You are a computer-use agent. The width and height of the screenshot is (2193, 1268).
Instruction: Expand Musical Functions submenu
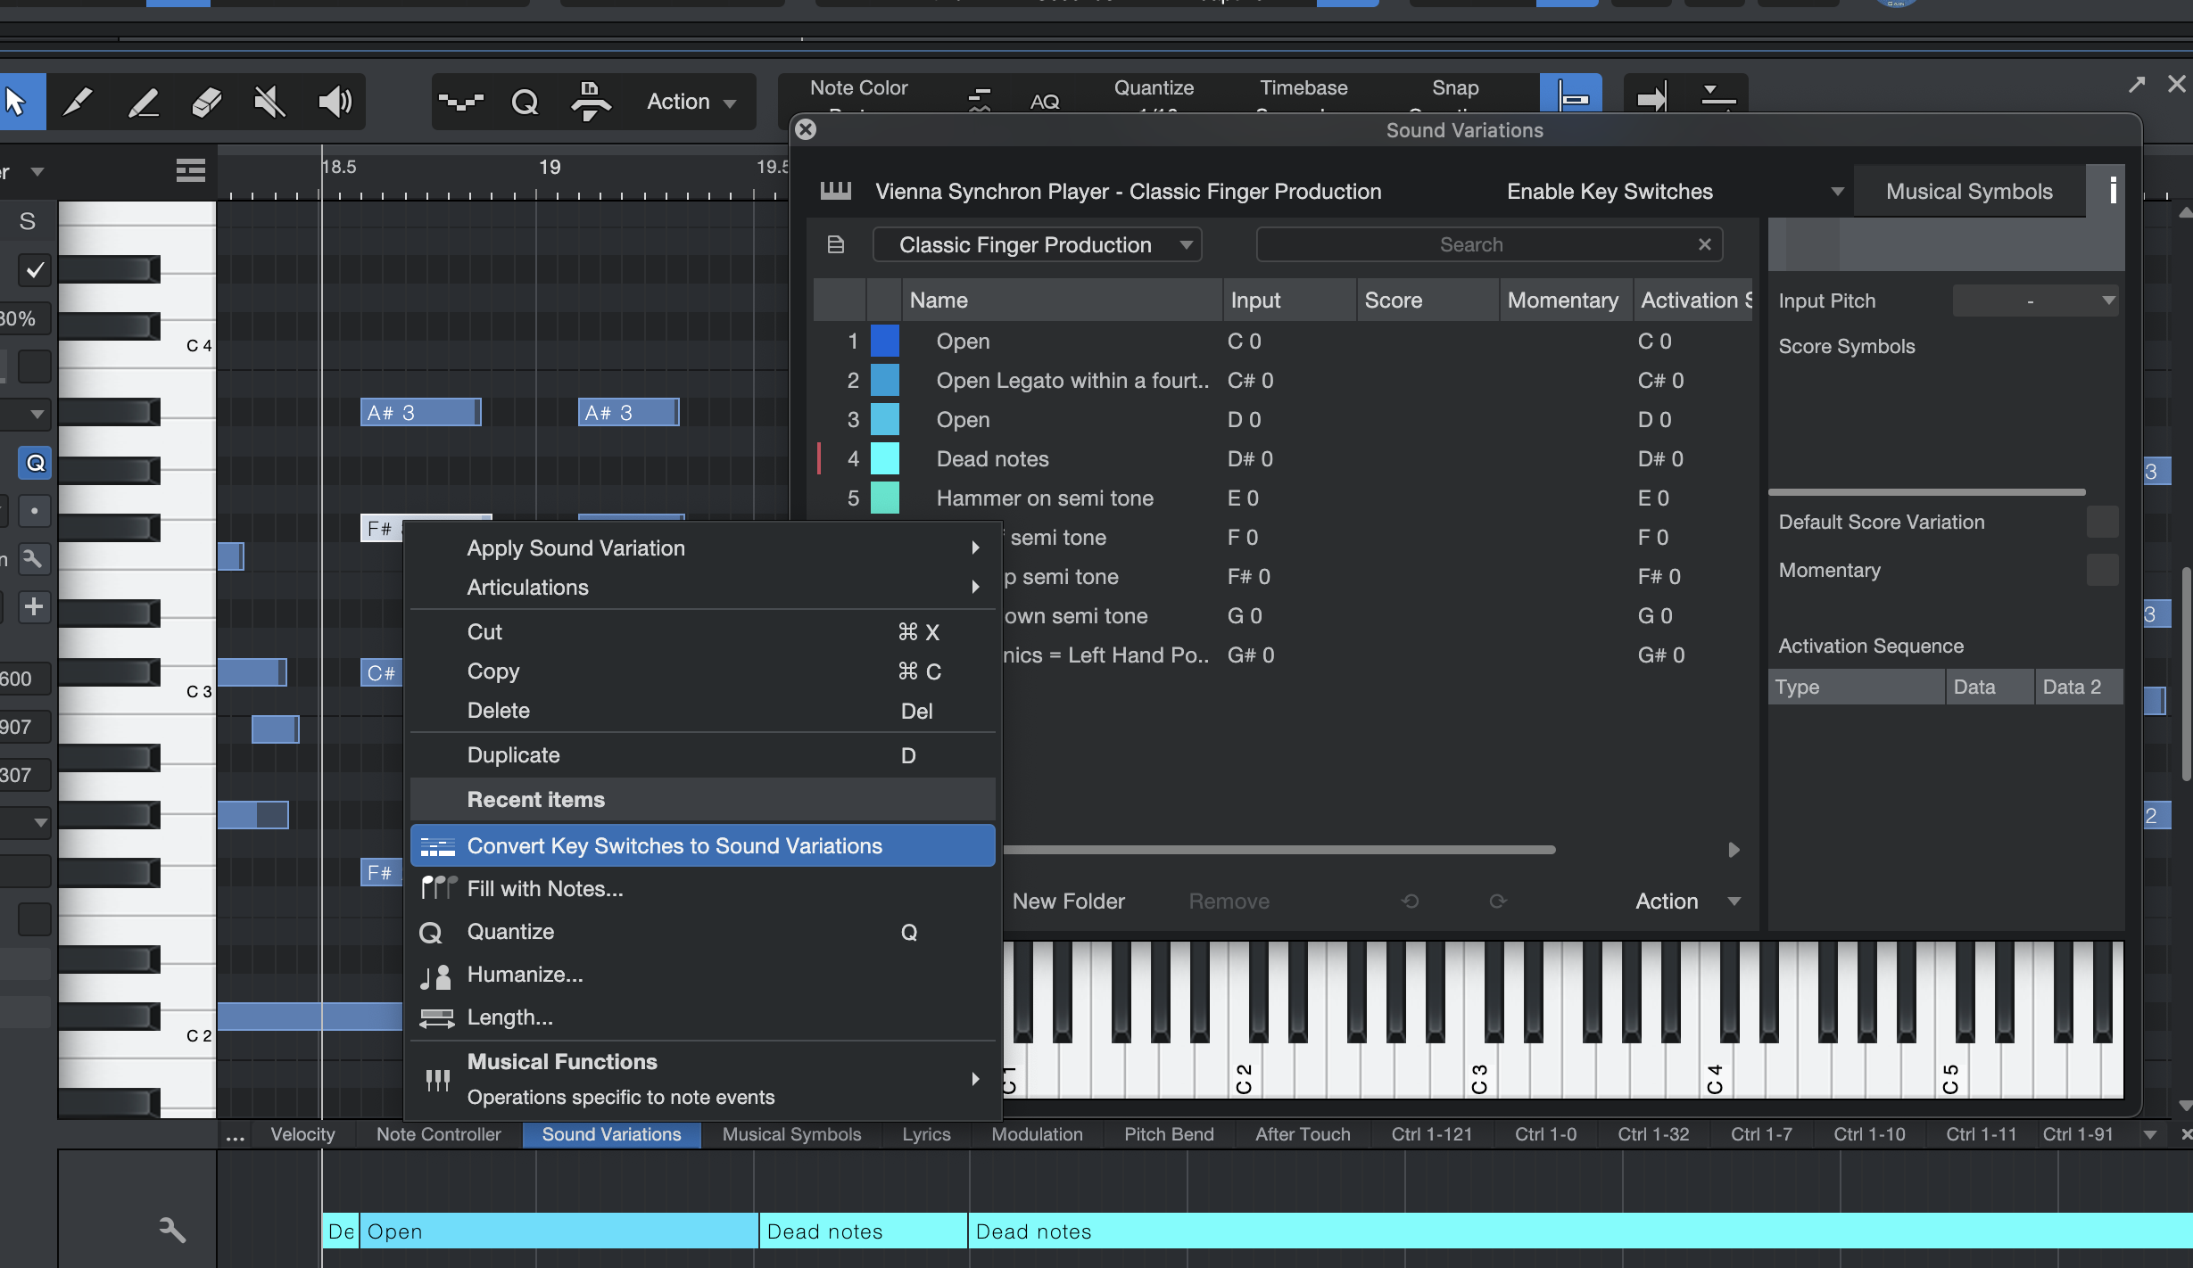[702, 1079]
